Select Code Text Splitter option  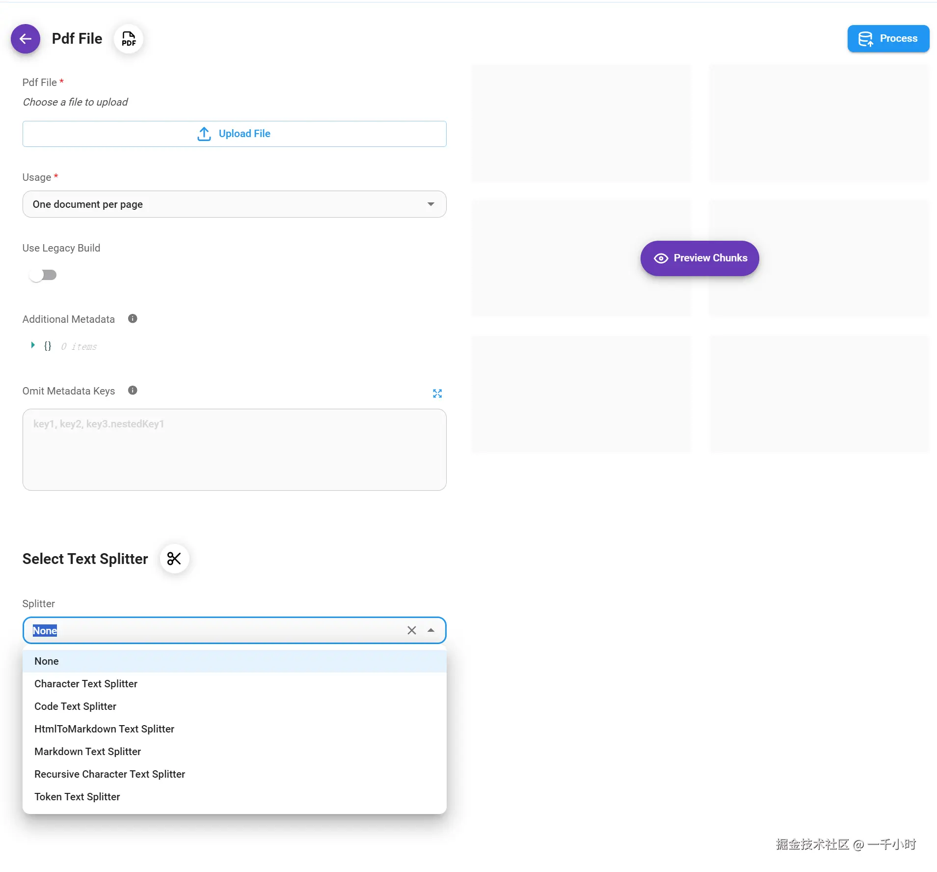click(x=75, y=706)
